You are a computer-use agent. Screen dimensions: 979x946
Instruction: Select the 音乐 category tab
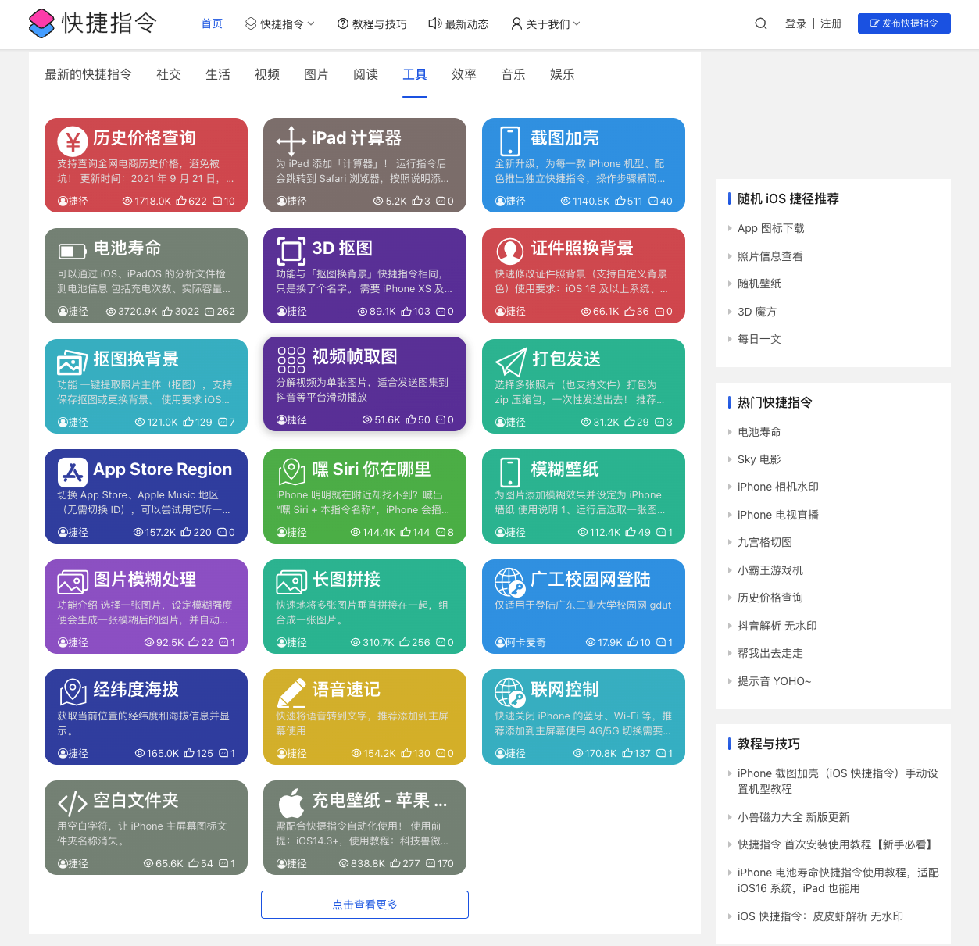513,74
